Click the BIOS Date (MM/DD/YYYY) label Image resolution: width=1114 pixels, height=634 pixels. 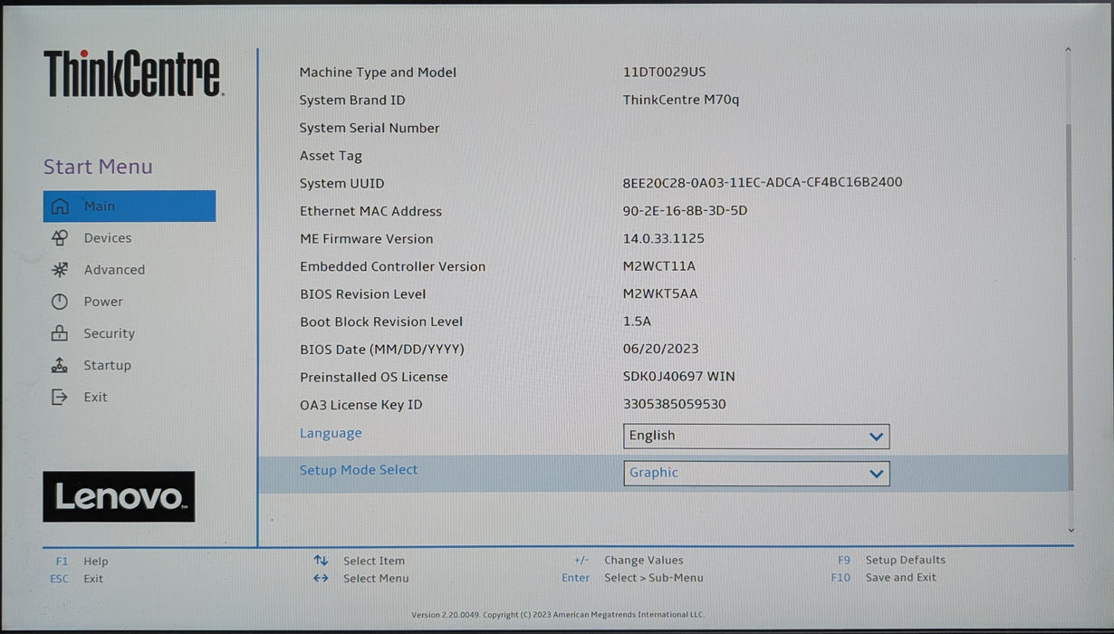[x=381, y=350]
